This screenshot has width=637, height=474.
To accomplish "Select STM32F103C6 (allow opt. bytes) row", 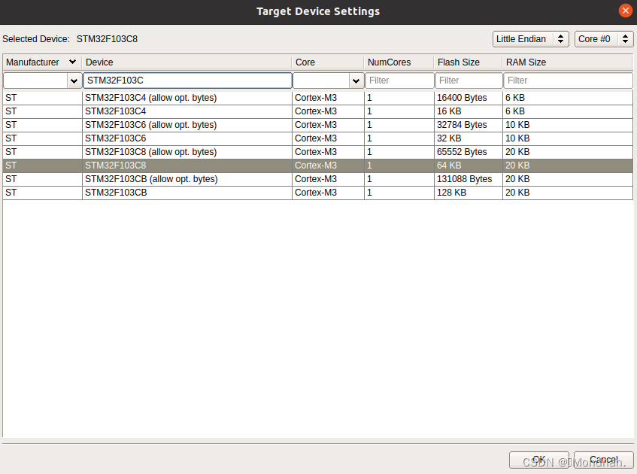I will (317, 125).
